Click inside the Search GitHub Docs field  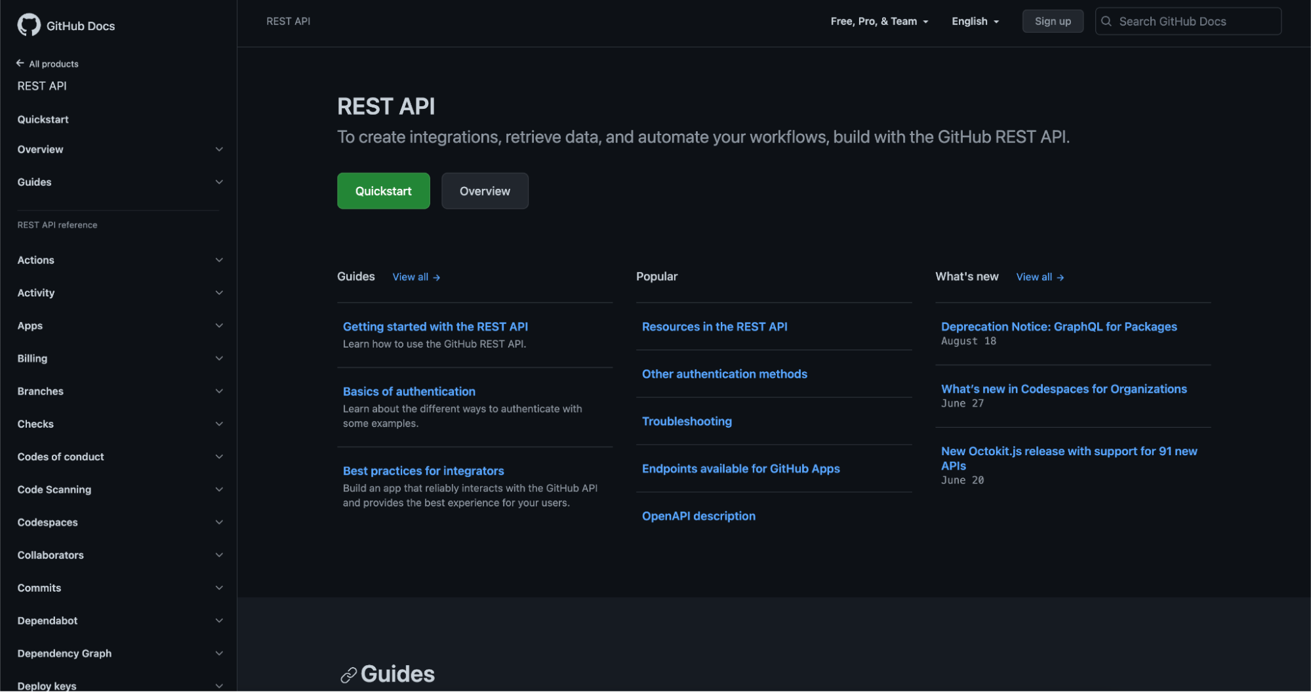click(1187, 21)
